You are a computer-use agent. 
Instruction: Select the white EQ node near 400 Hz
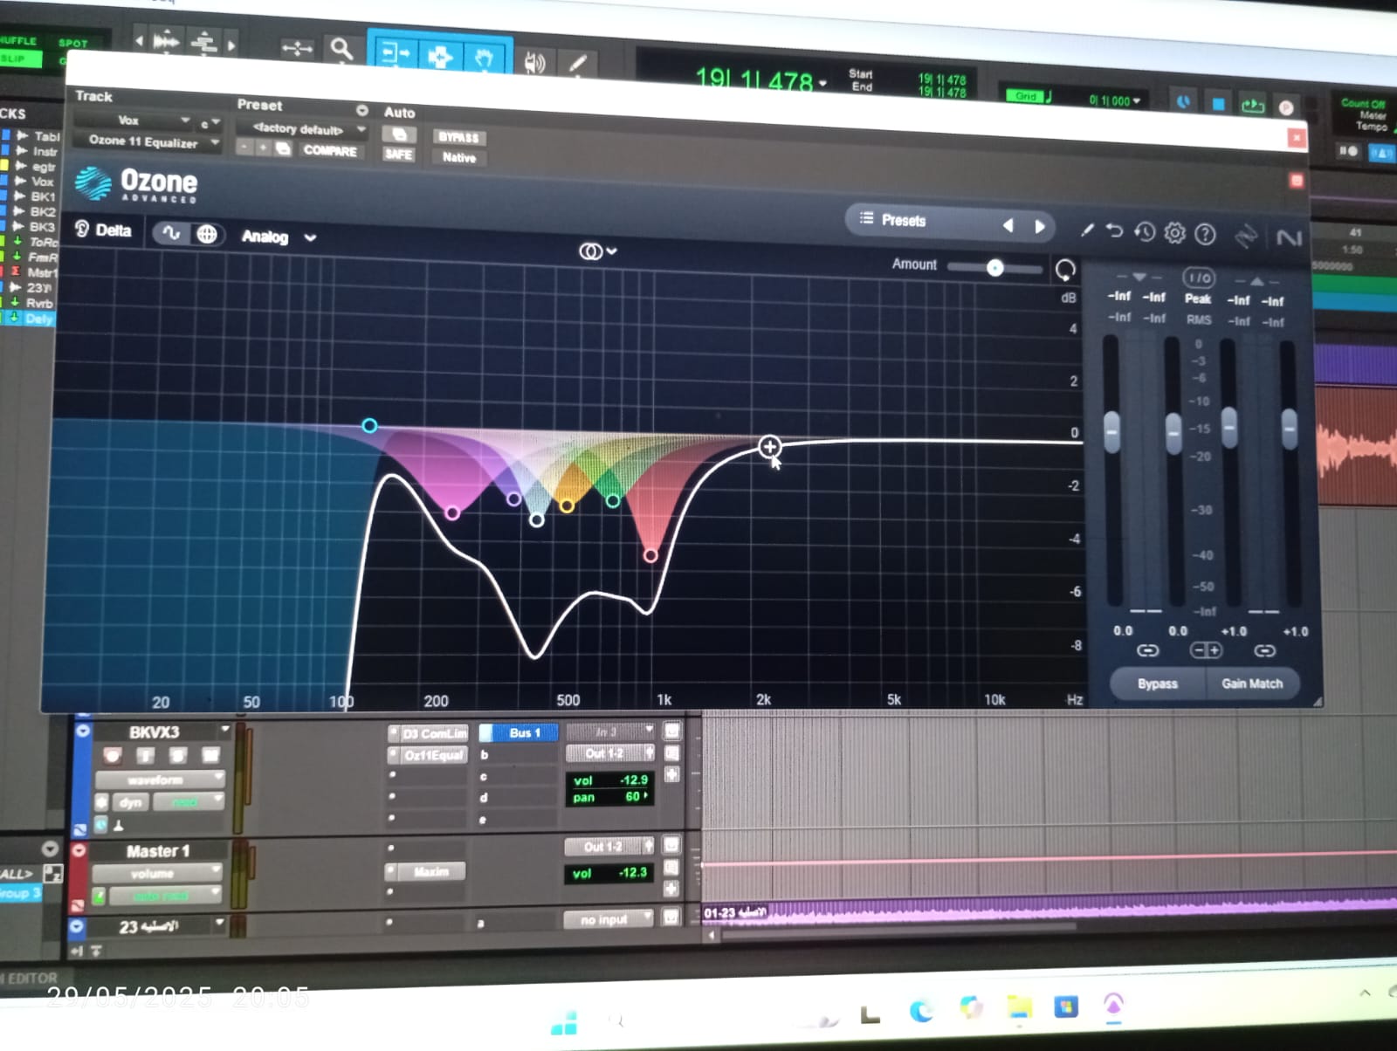coord(537,520)
